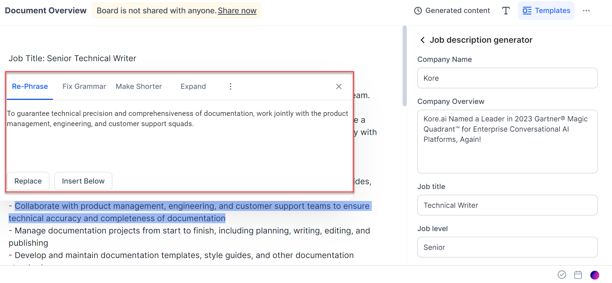The image size is (612, 283).
Task: Choose the Make Shorter tab
Action: pos(139,86)
